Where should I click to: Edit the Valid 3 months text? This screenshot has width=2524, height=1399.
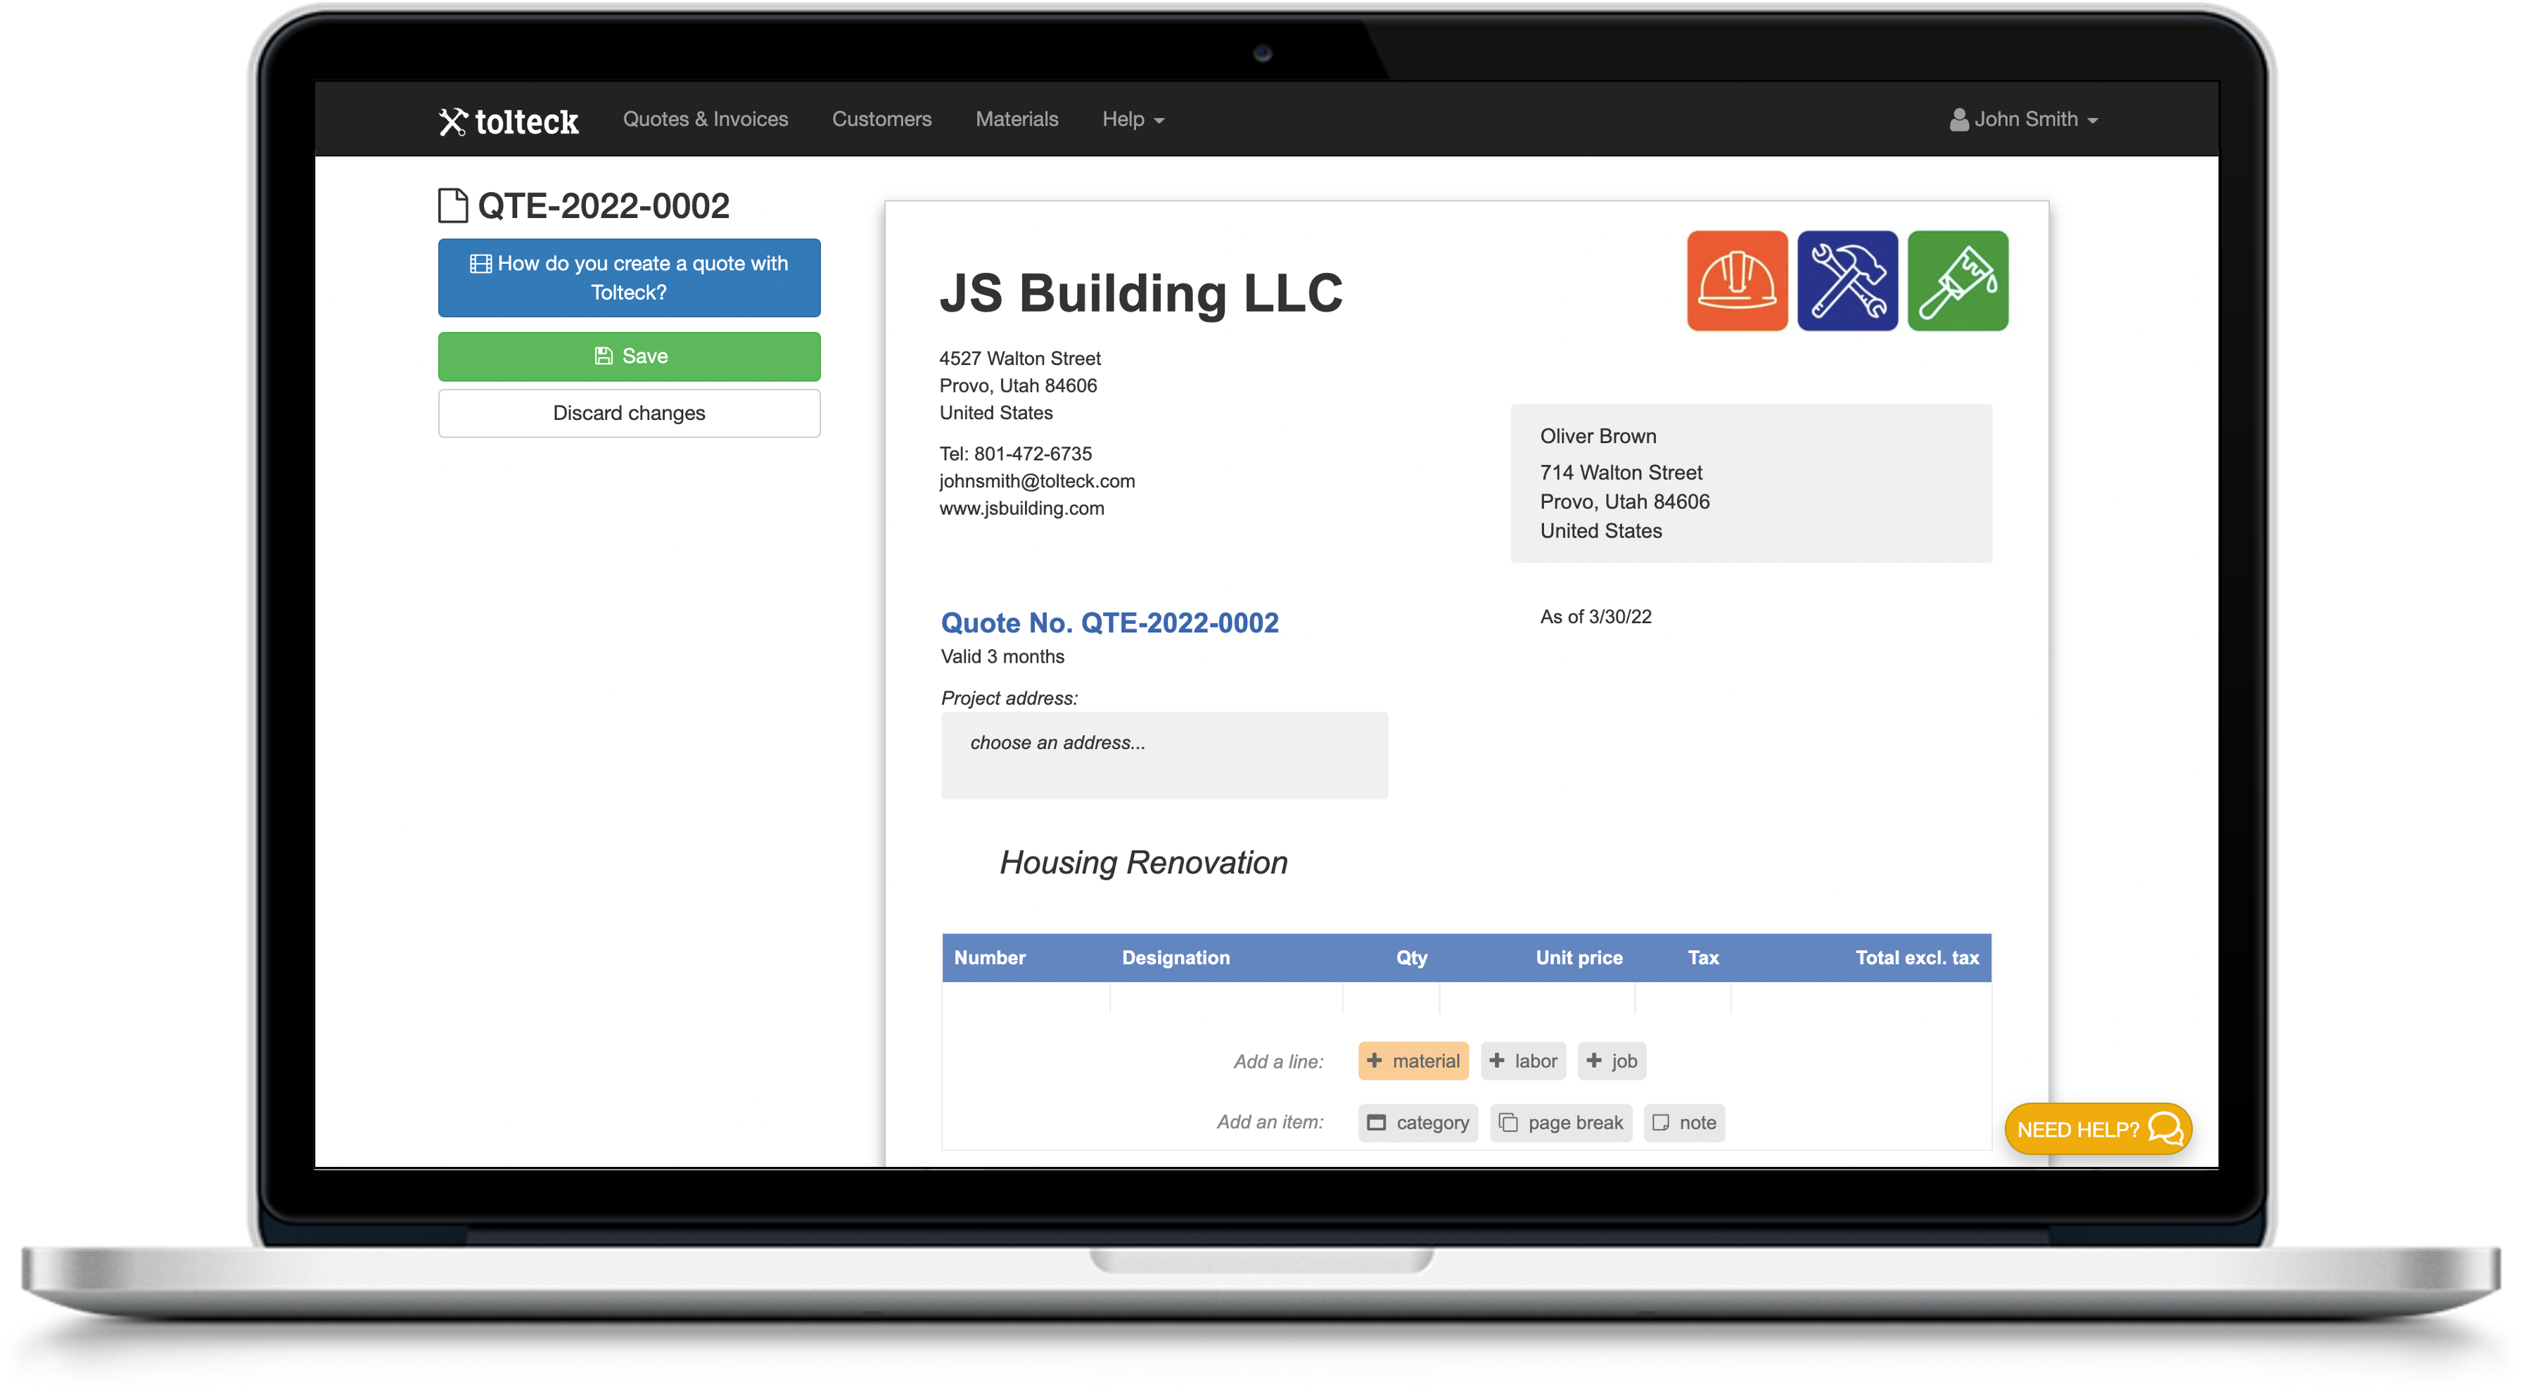coord(1002,656)
